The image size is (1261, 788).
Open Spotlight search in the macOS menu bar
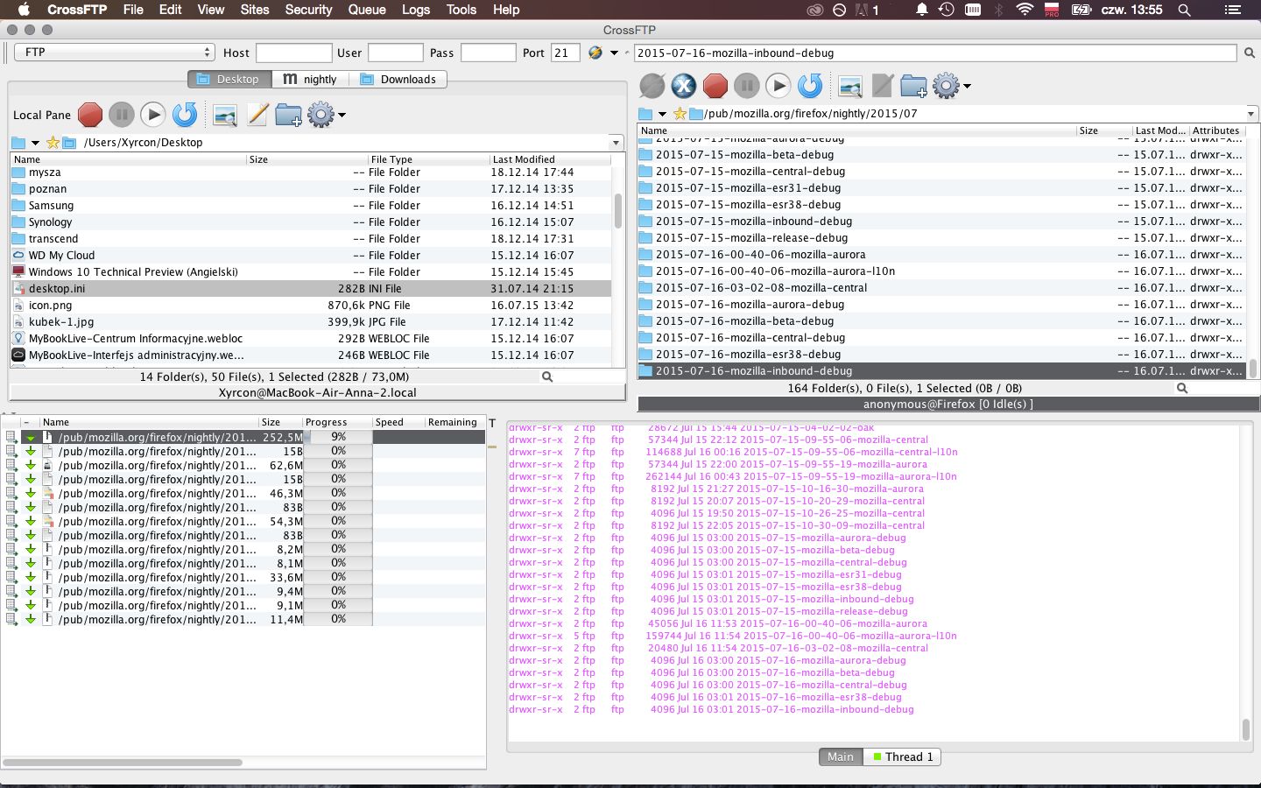(1185, 10)
